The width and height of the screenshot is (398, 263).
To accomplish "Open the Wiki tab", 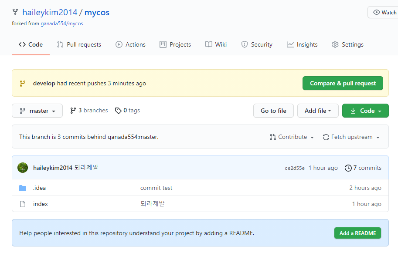I will [x=216, y=44].
